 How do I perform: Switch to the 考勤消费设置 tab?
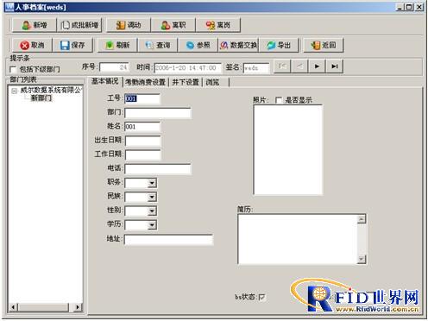[x=145, y=82]
